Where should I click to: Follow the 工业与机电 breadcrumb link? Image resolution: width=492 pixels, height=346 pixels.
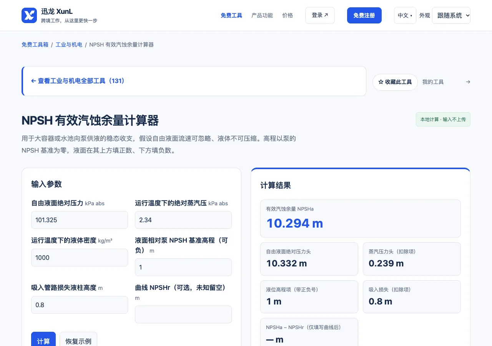(x=69, y=45)
